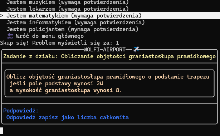Click the white terminal input cursor block
220x136 pixels.
pos(1,131)
